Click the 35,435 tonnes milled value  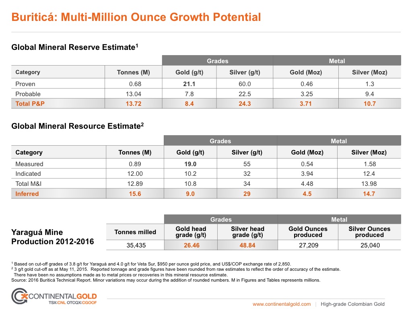pos(135,245)
